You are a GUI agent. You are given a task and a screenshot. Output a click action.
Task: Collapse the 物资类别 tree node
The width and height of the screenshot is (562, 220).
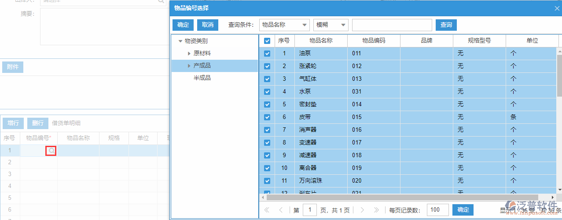point(180,41)
